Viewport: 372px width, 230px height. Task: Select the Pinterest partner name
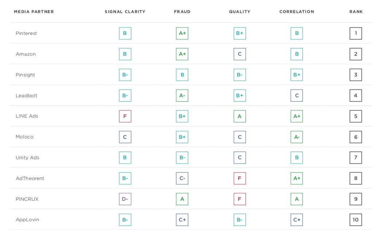click(x=26, y=33)
